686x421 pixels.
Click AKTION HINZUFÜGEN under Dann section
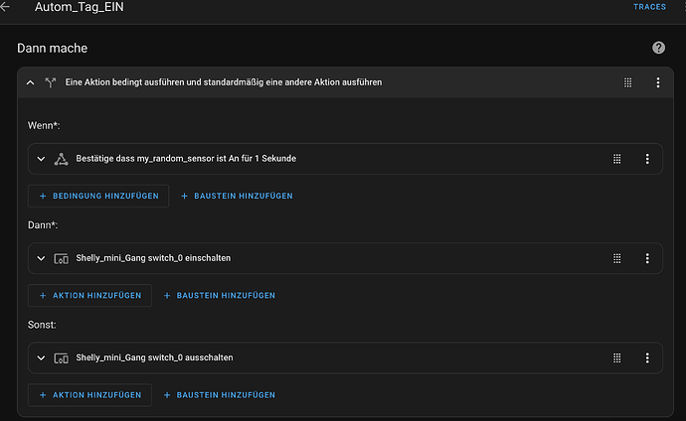point(89,296)
